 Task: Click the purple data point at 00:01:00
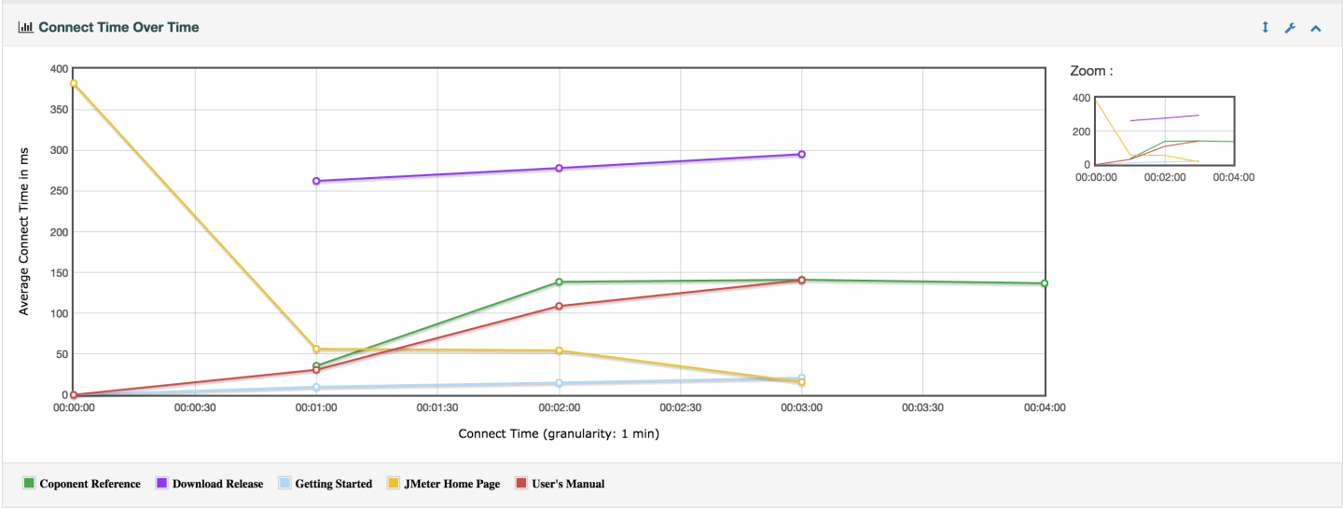click(x=316, y=181)
